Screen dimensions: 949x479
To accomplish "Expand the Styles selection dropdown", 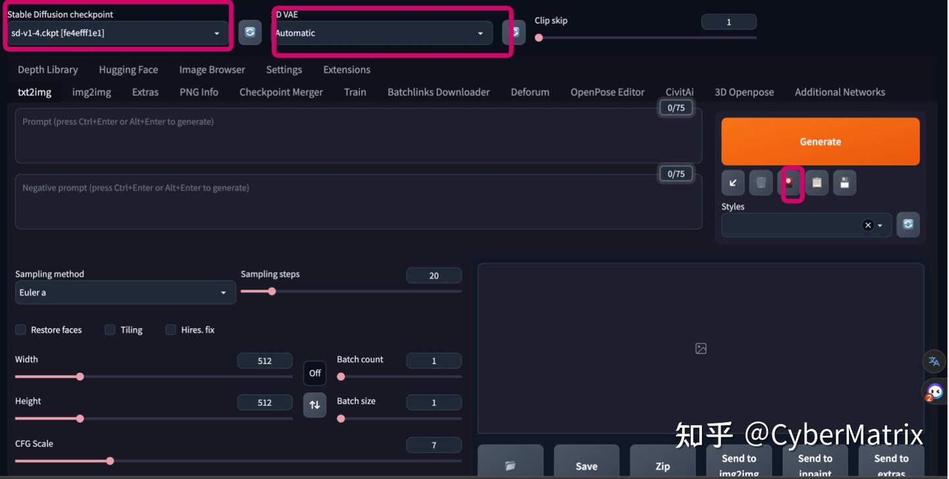I will pyautogui.click(x=879, y=225).
